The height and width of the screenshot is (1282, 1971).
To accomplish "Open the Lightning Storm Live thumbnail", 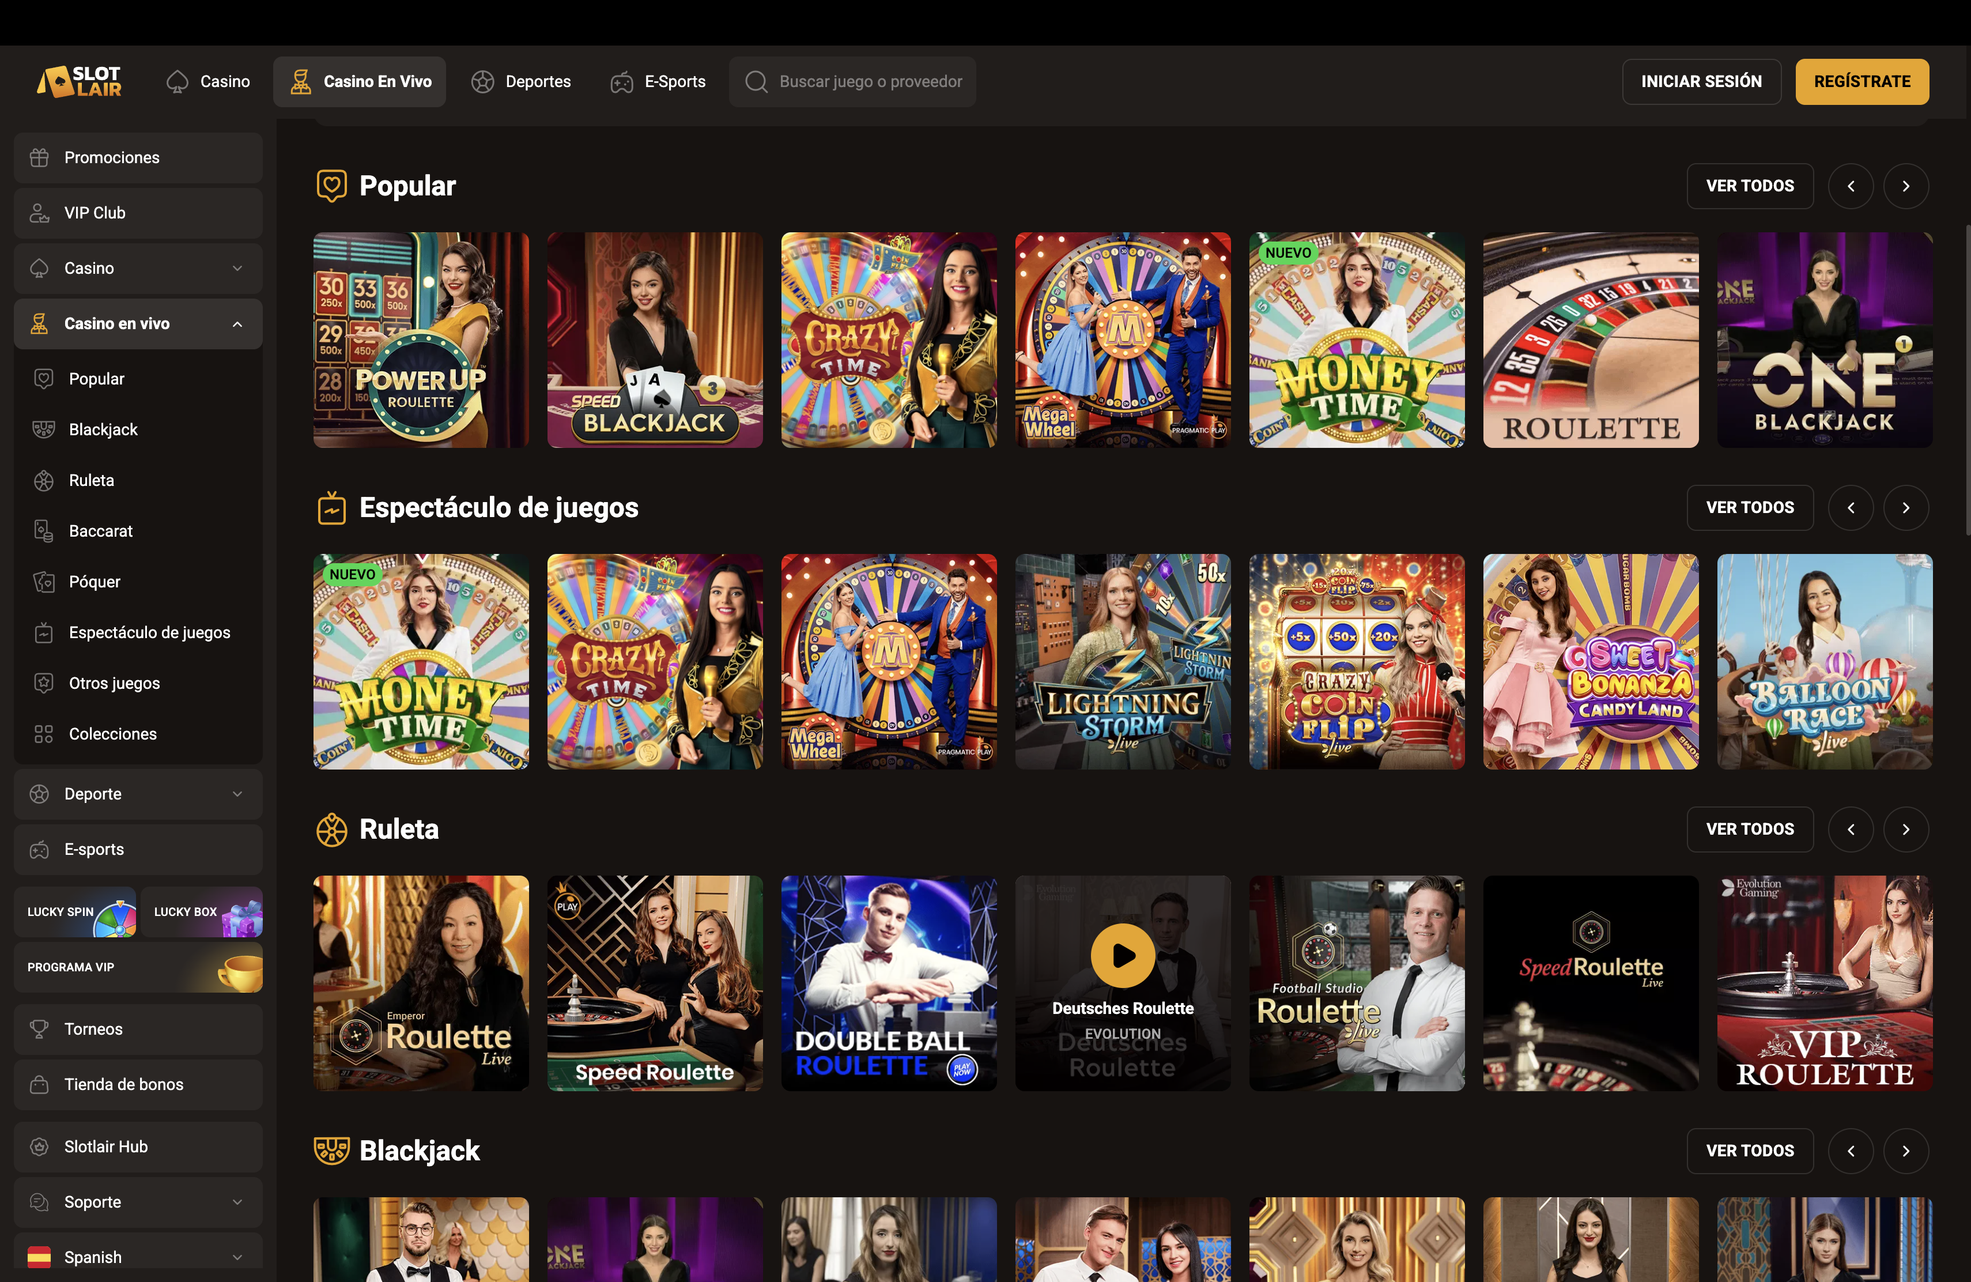I will (1123, 662).
